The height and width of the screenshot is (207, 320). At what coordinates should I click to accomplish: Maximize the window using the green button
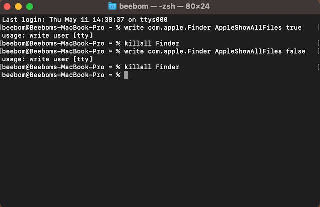[x=30, y=7]
